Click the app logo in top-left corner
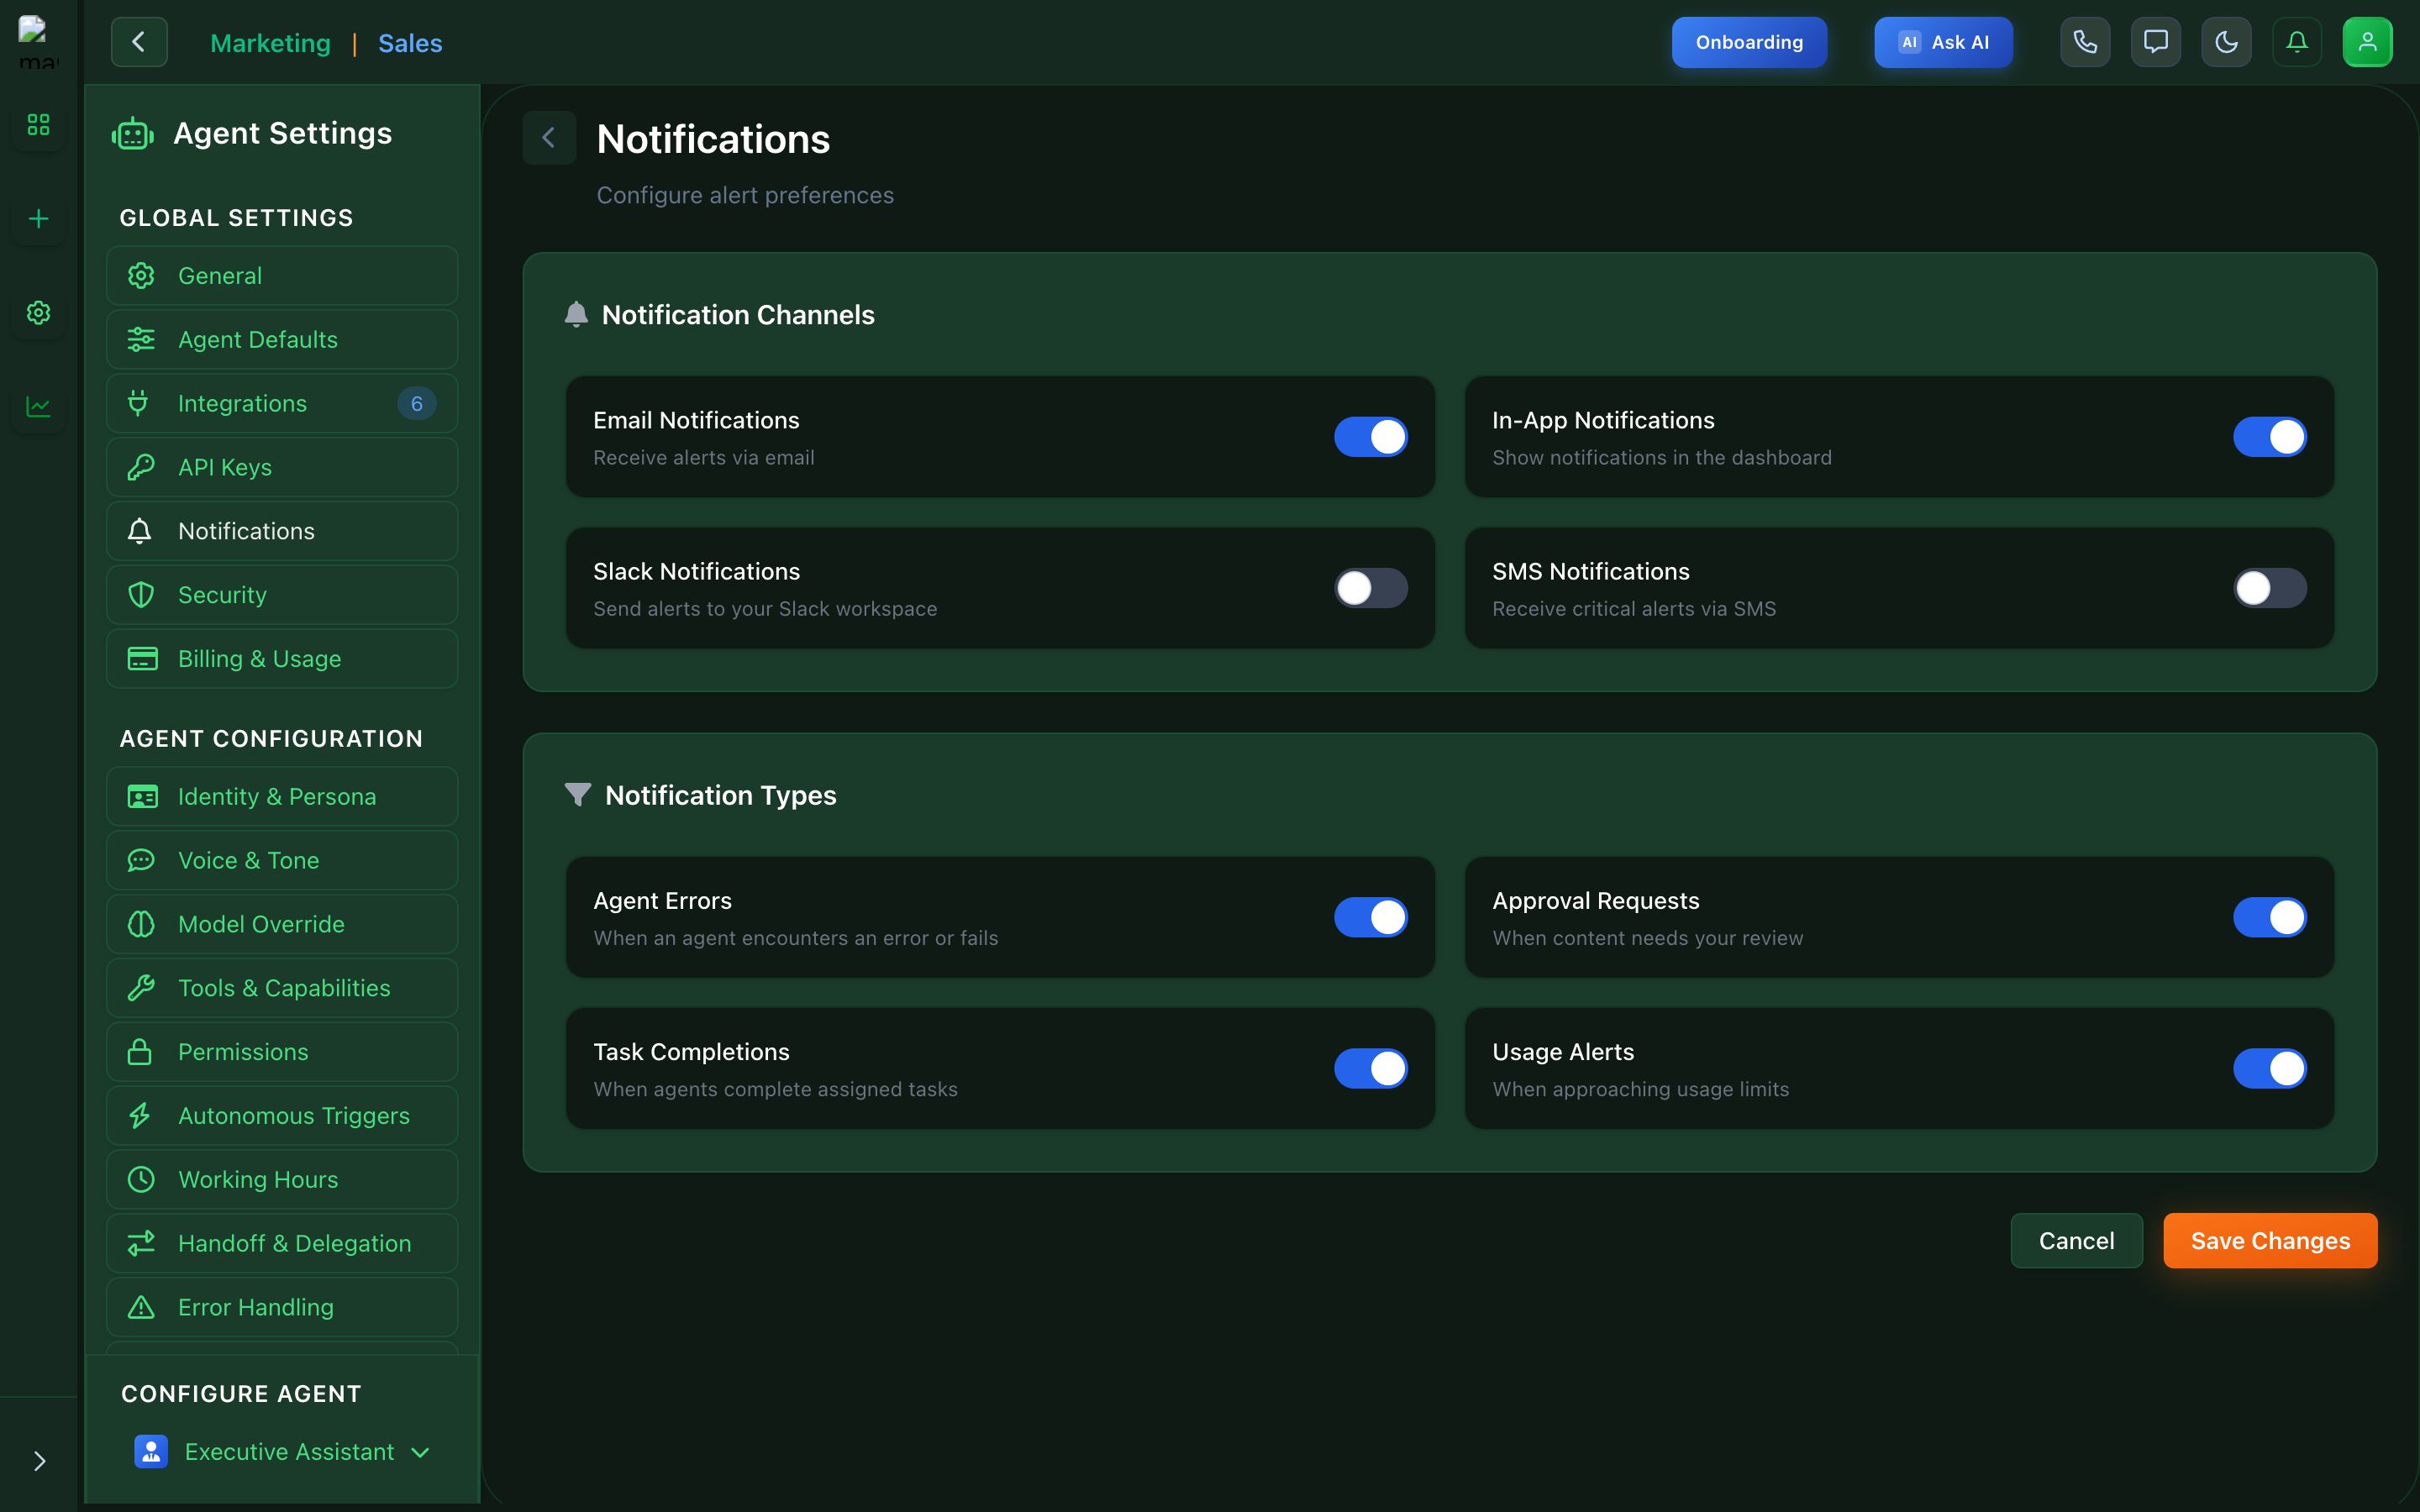 pos(38,42)
